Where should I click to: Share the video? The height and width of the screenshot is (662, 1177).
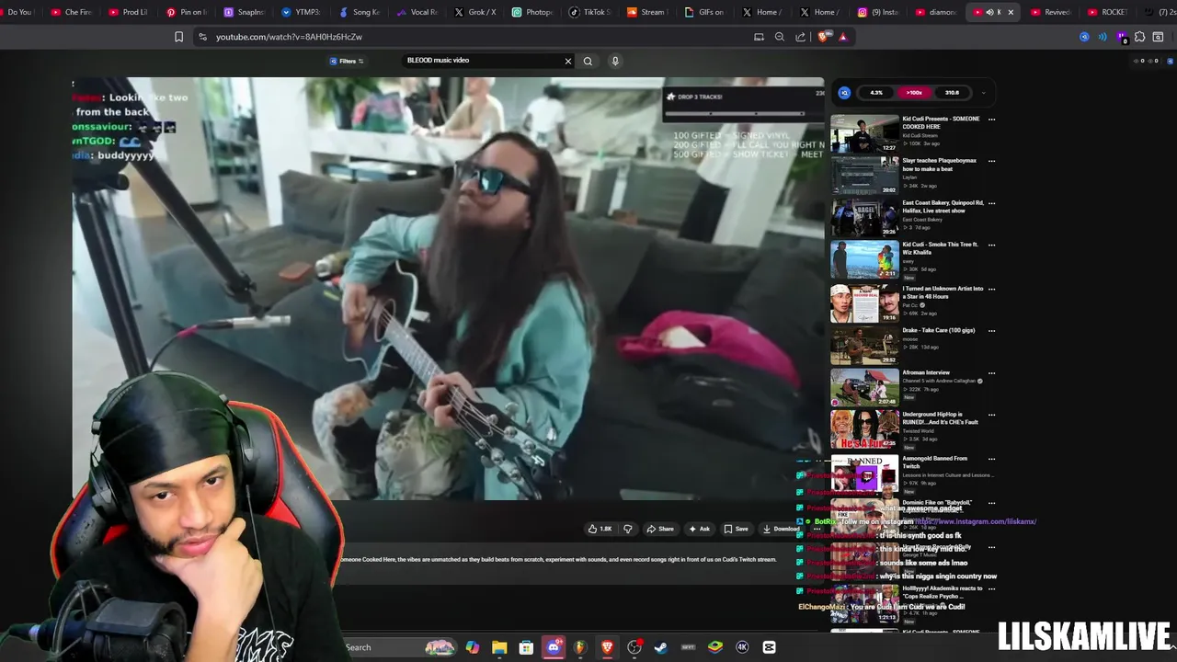tap(660, 529)
